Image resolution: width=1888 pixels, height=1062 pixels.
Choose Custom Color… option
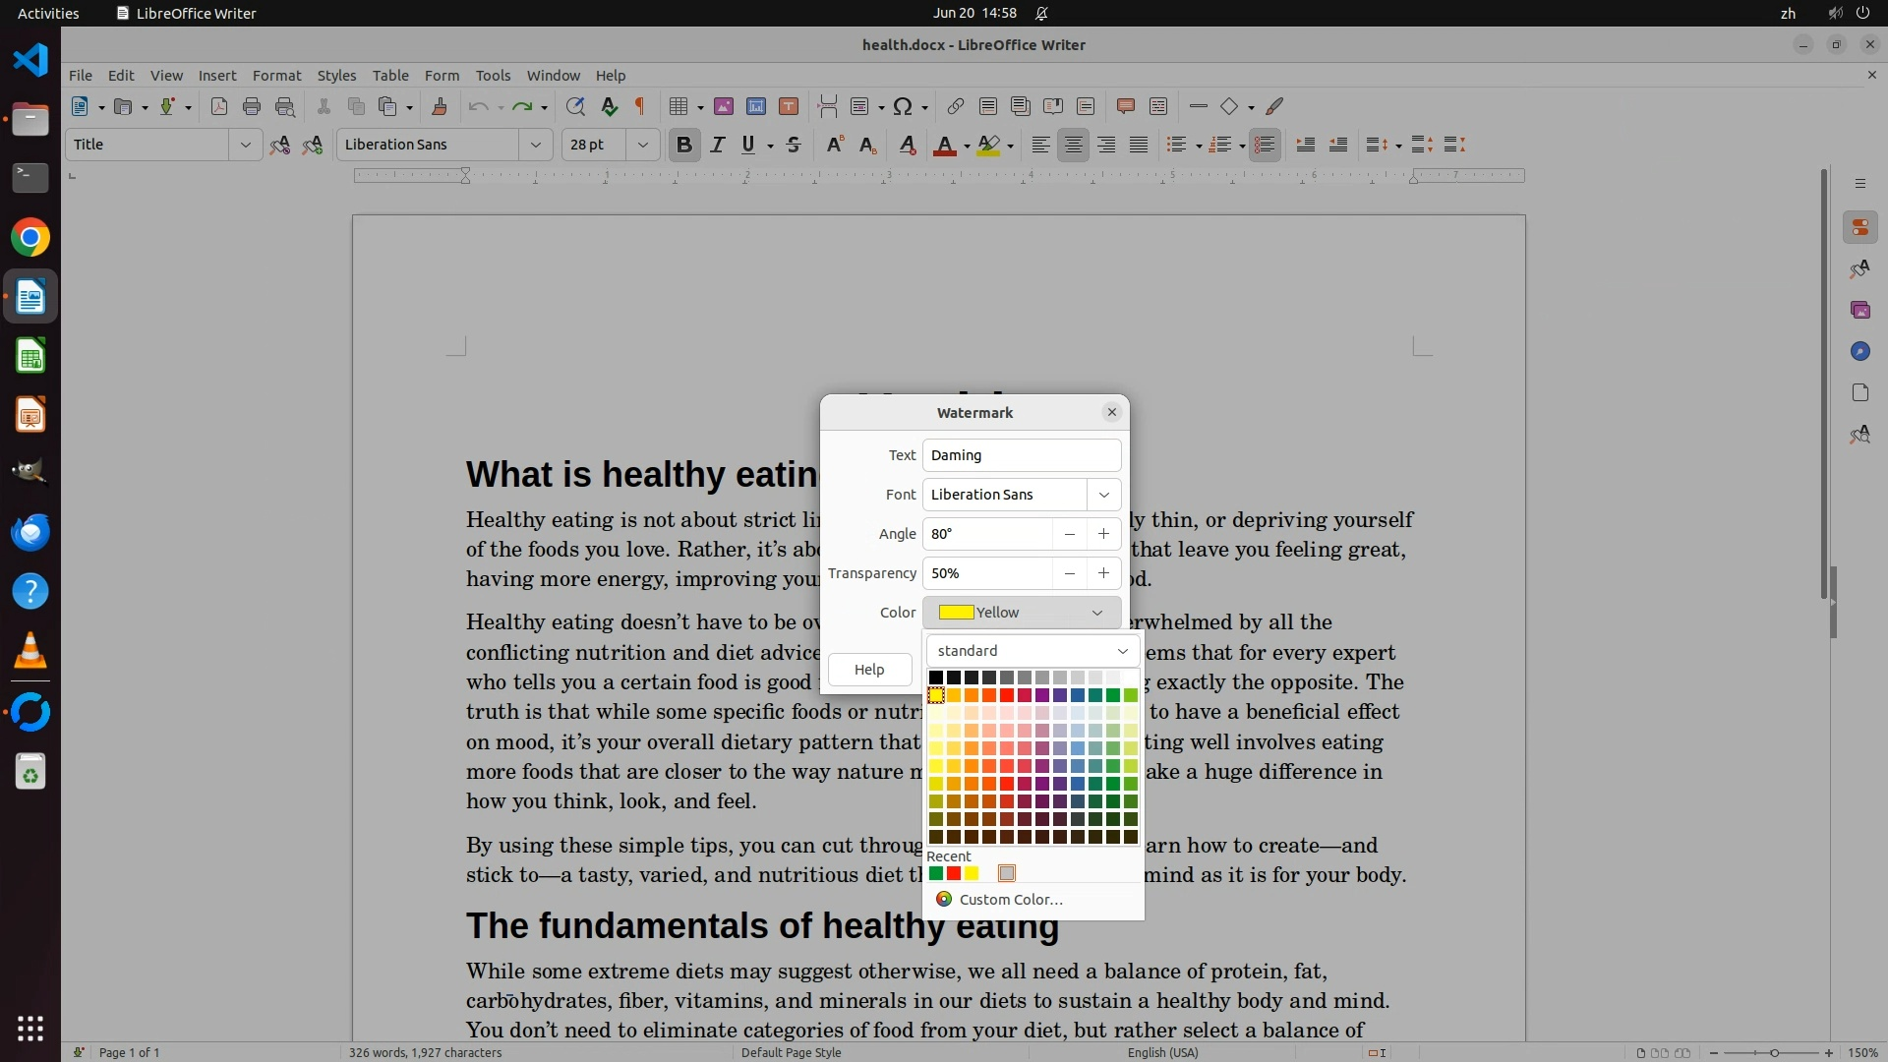(1011, 900)
